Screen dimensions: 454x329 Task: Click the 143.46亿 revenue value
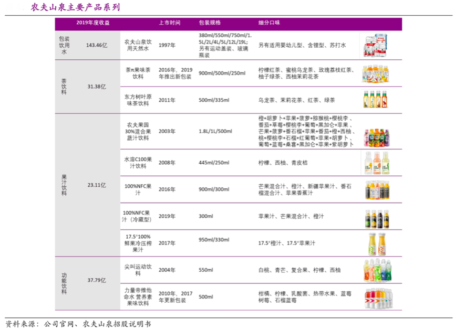97,45
